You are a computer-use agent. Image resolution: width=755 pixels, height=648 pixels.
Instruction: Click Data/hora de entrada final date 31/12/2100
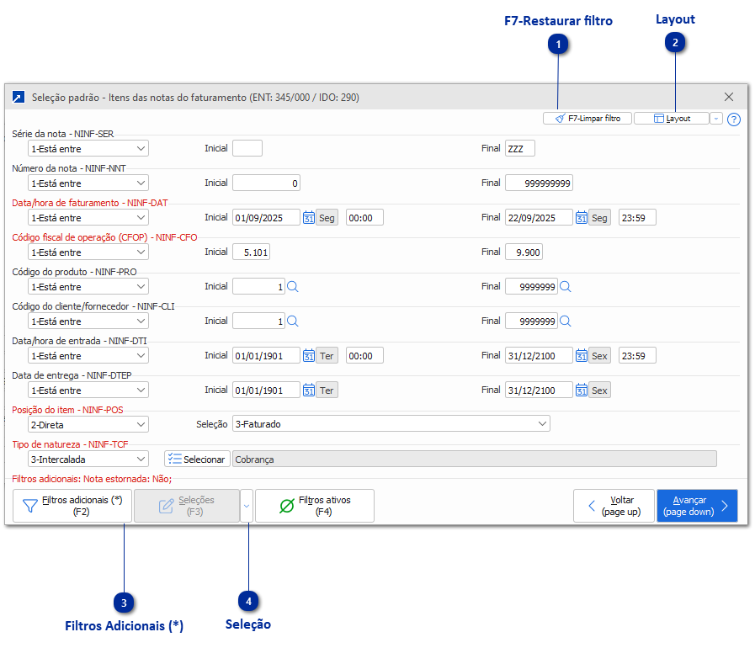(539, 356)
